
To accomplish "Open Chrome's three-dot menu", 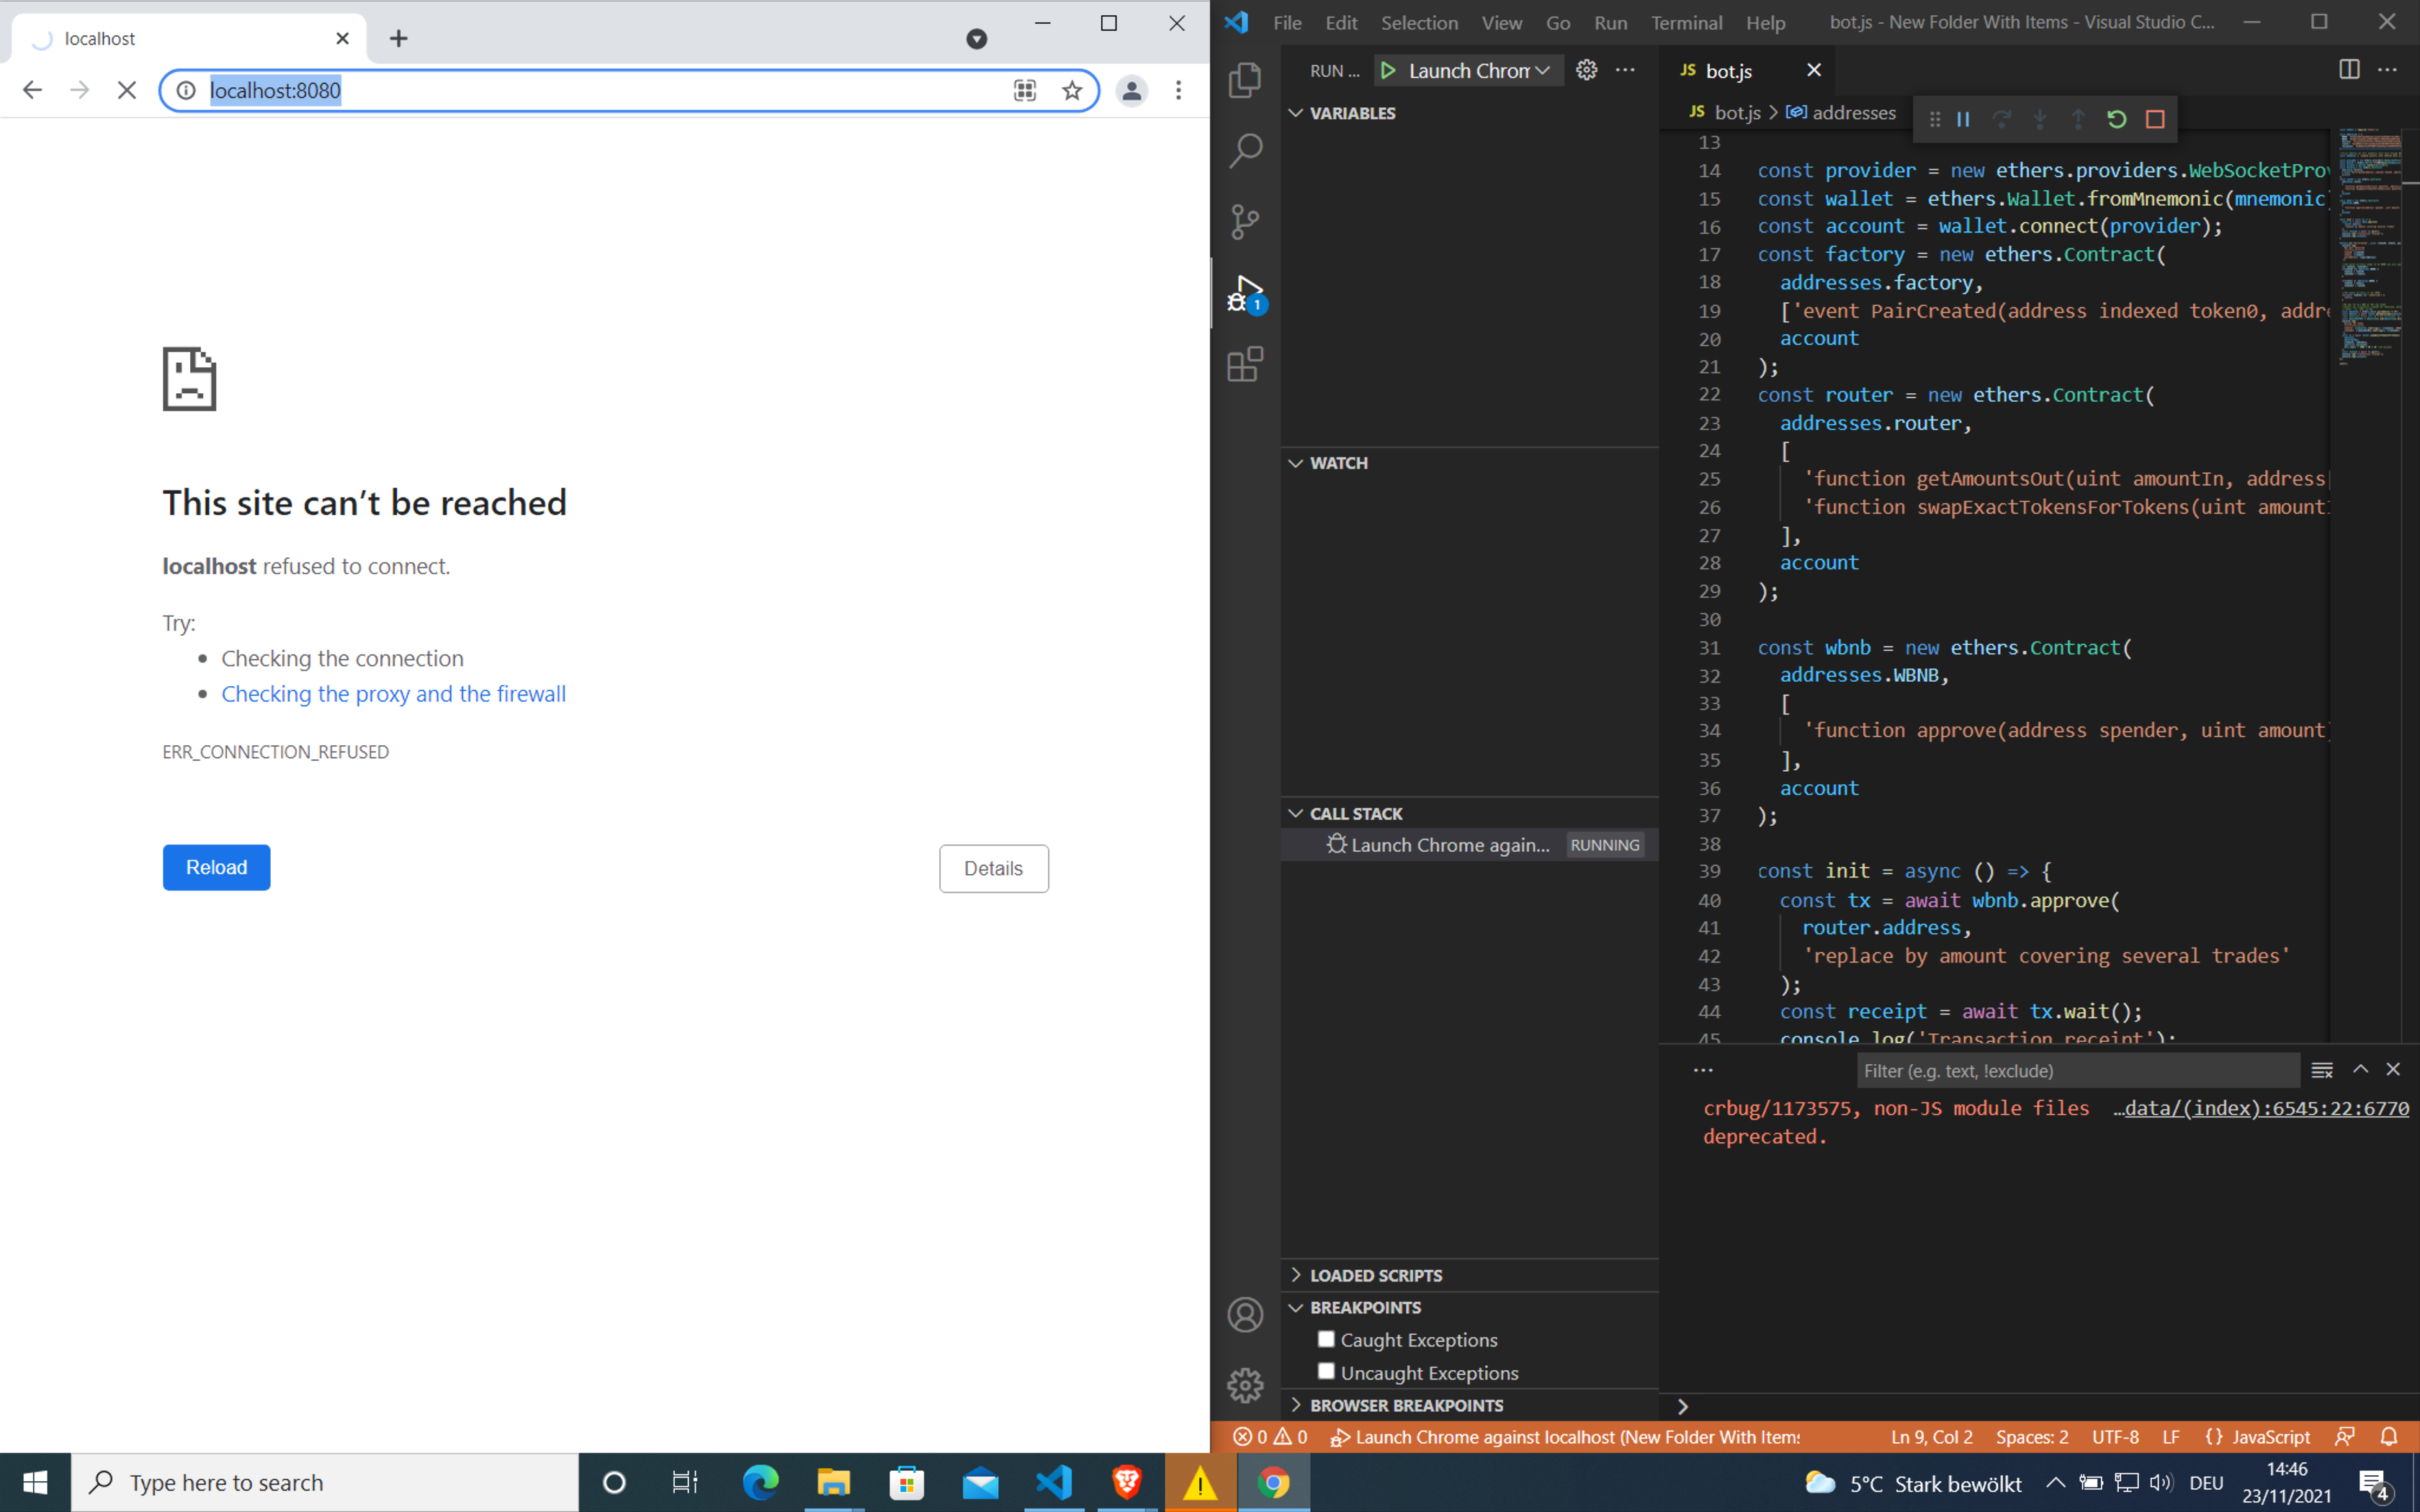I will 1178,91.
